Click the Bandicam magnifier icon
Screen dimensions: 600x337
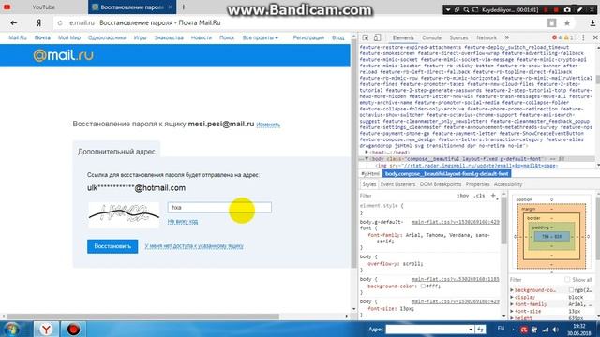(x=466, y=9)
